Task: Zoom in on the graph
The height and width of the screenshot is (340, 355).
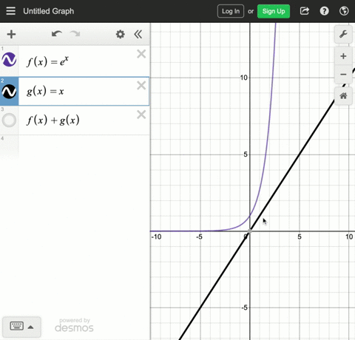Action: (343, 56)
